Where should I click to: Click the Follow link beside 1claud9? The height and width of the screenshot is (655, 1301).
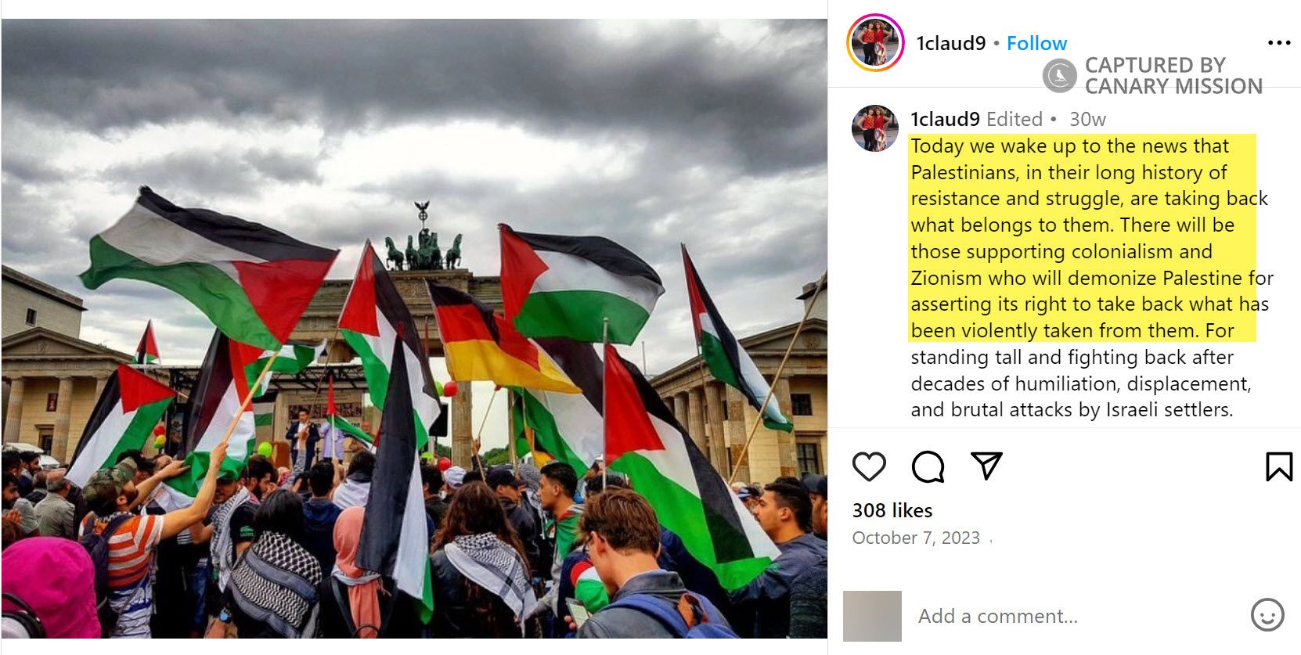pyautogui.click(x=1036, y=43)
